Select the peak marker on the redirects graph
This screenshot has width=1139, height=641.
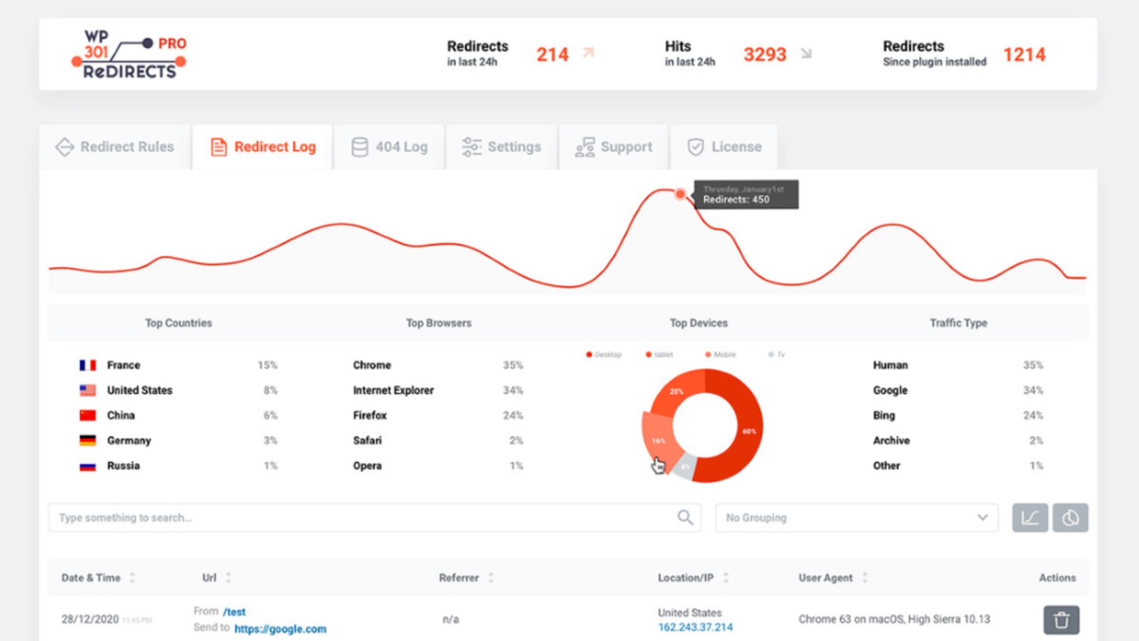pyautogui.click(x=680, y=194)
